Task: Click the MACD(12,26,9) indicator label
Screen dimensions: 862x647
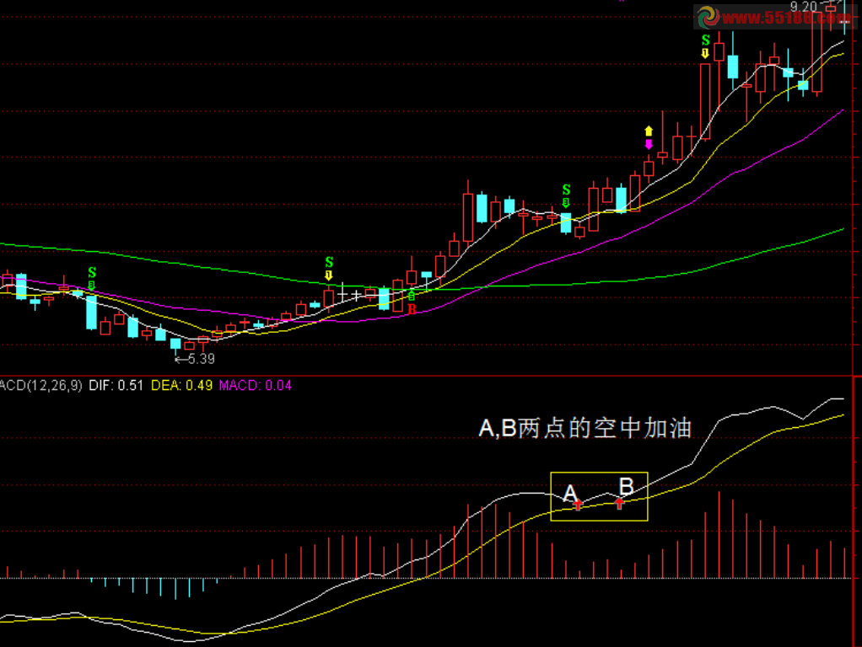Action: 41,386
